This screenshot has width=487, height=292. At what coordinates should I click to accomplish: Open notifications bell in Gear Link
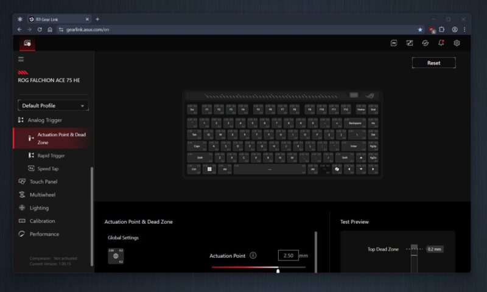[441, 43]
